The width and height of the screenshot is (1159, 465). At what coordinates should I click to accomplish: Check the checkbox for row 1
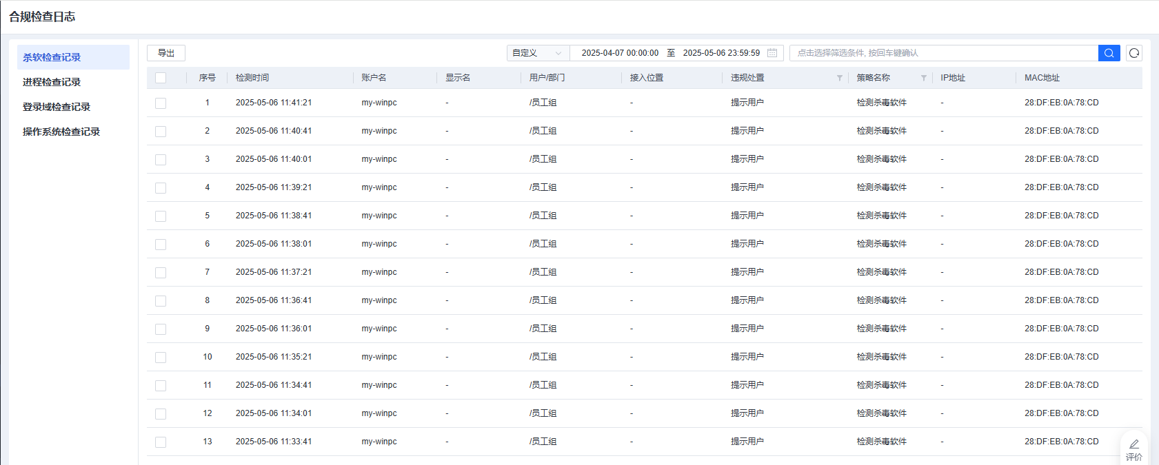[161, 103]
